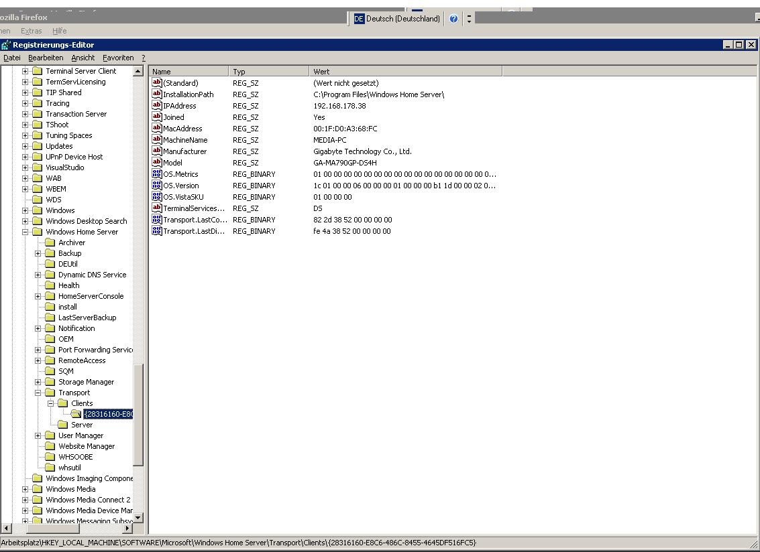760x552 pixels.
Task: Click the (Standard) default value icon
Action: (156, 83)
